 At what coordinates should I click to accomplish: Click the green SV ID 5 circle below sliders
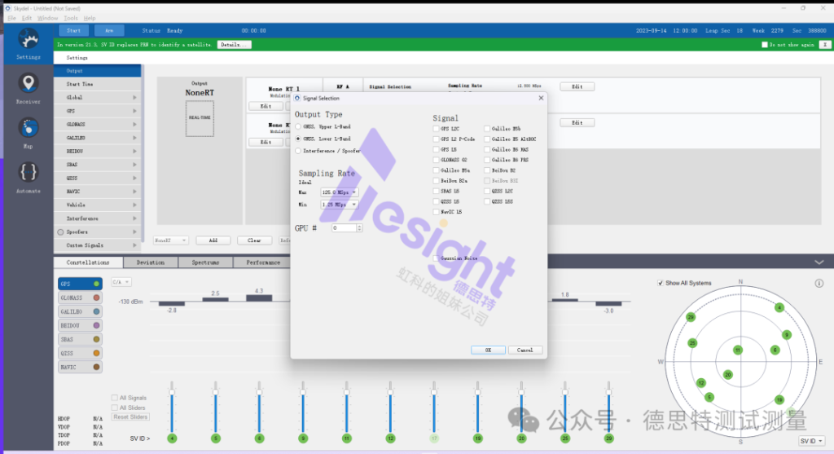coord(215,439)
